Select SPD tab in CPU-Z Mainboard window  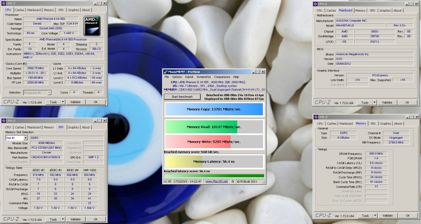coord(373,11)
